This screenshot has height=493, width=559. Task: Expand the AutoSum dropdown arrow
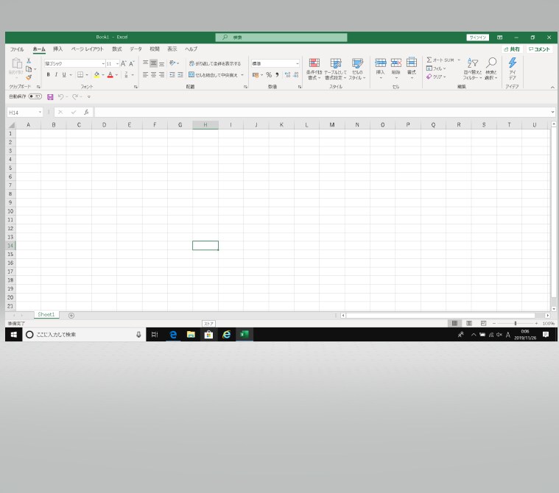(459, 60)
